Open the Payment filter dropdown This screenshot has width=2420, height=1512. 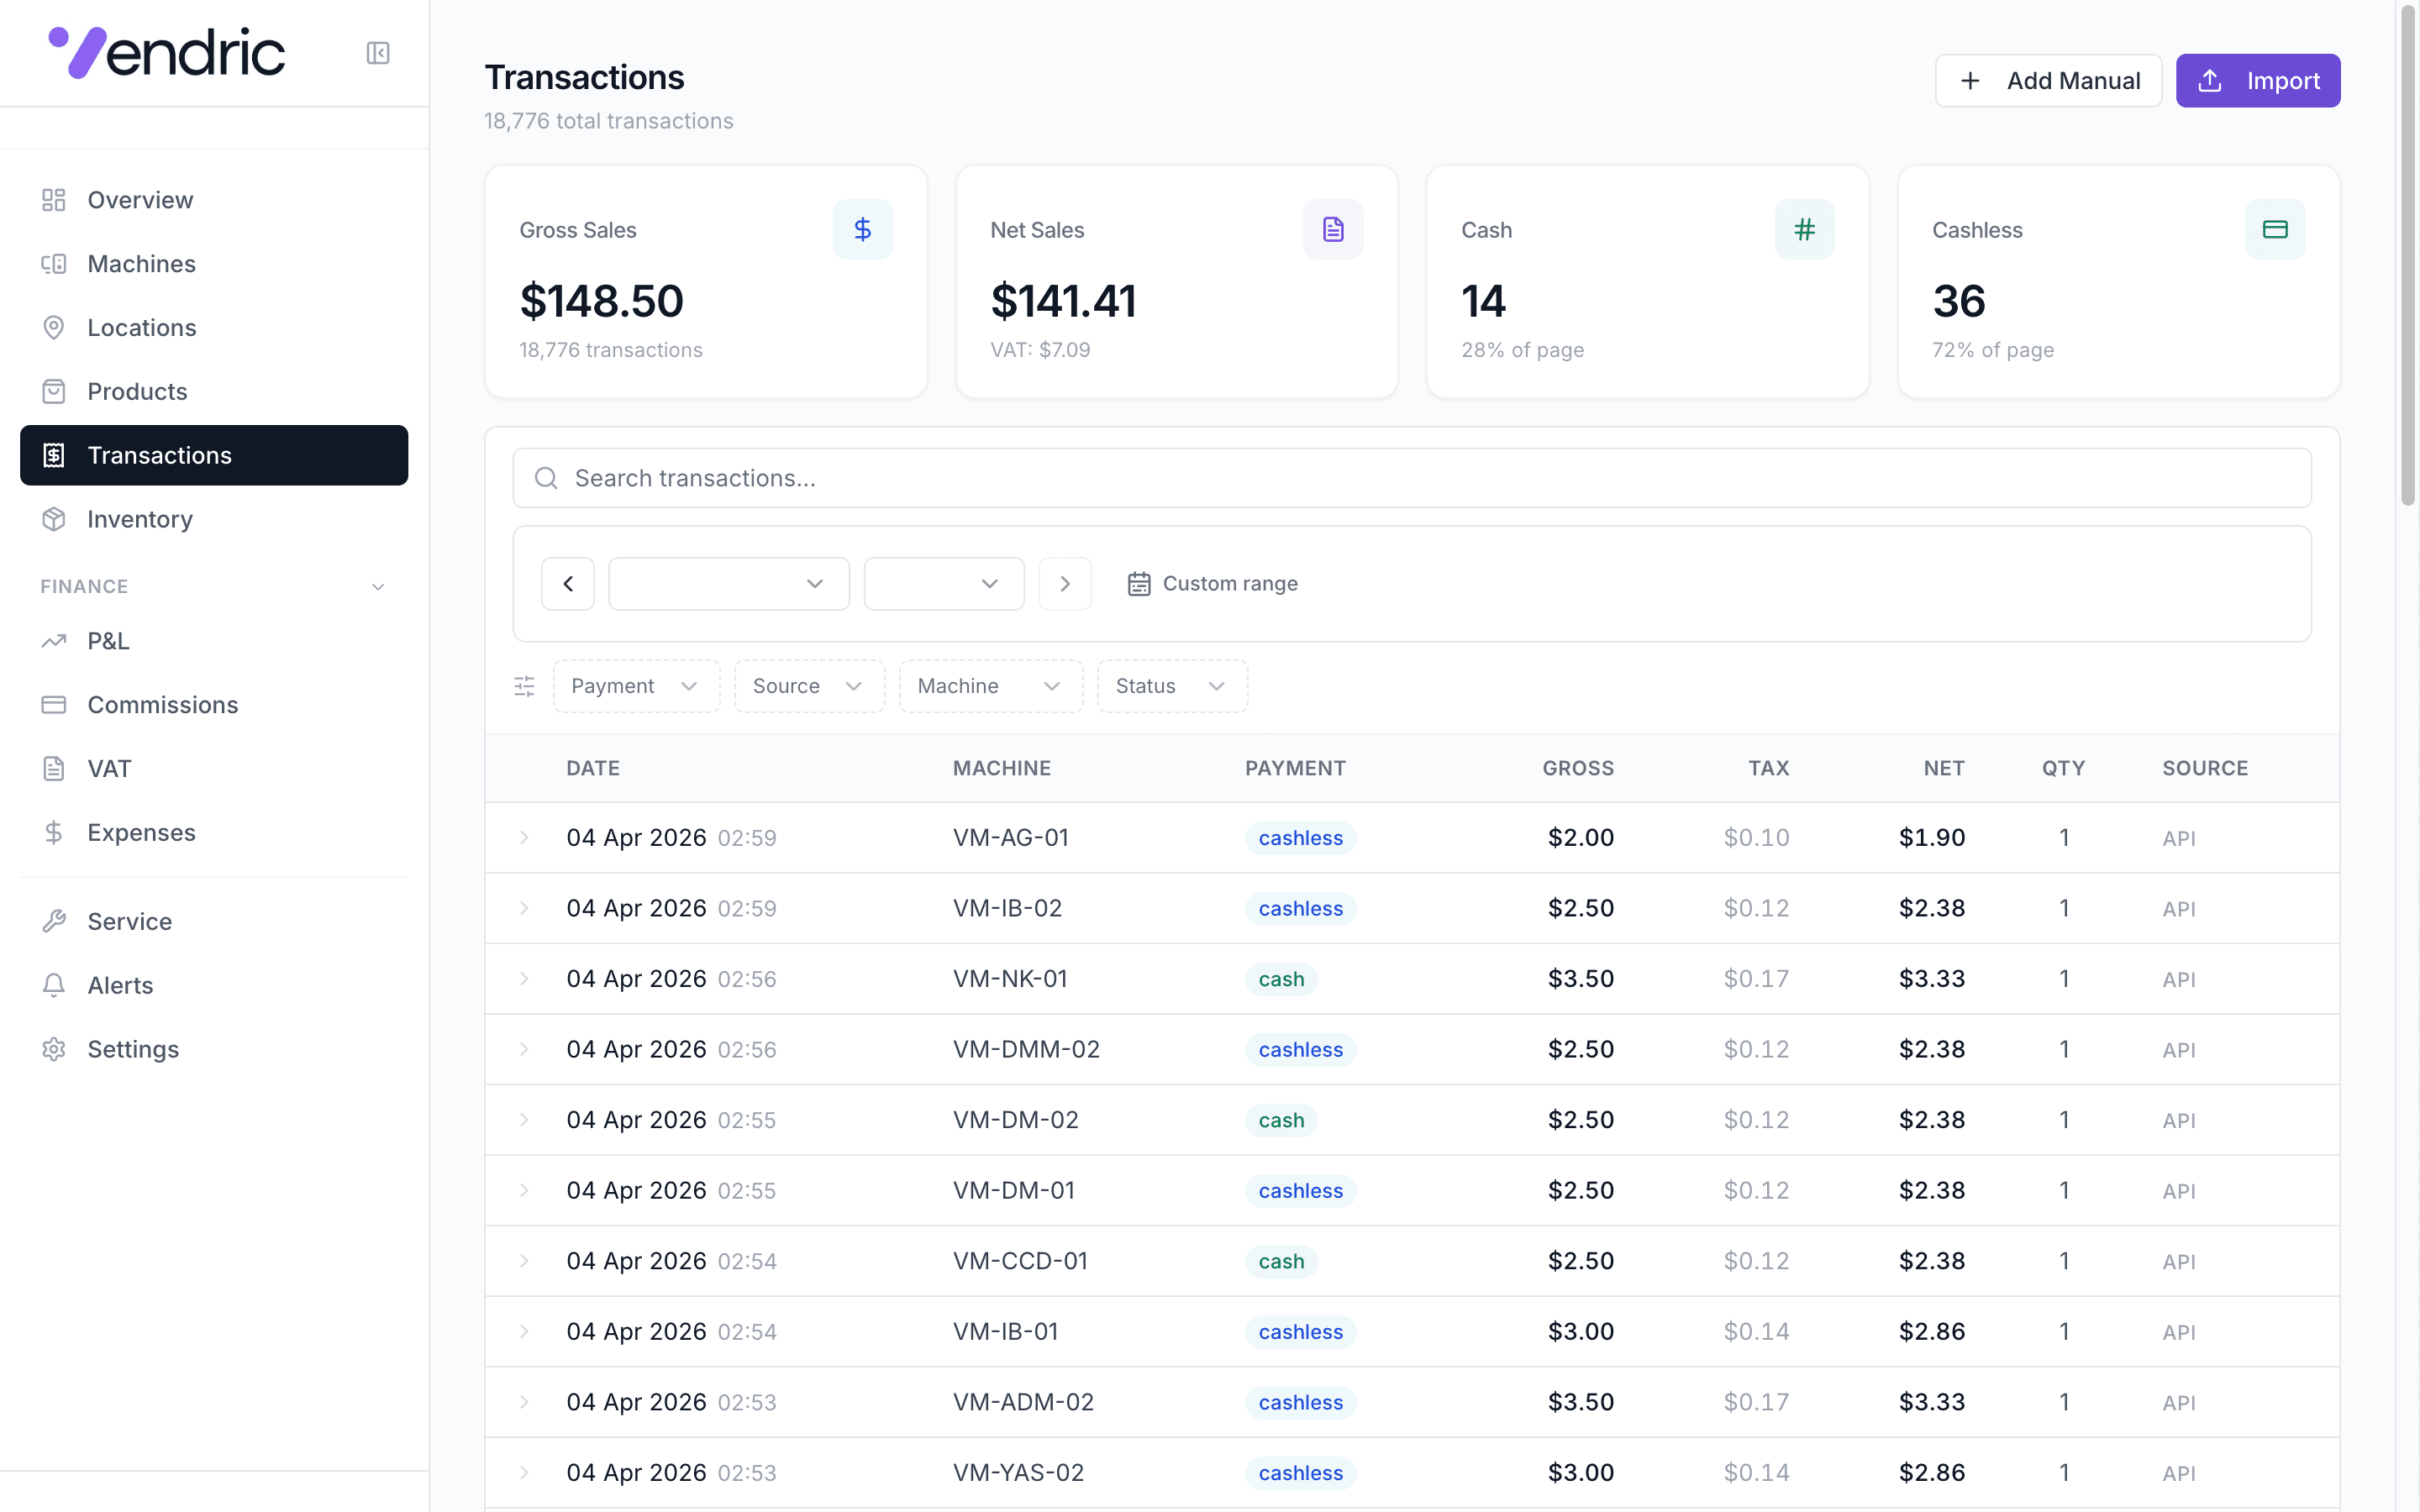(x=636, y=686)
